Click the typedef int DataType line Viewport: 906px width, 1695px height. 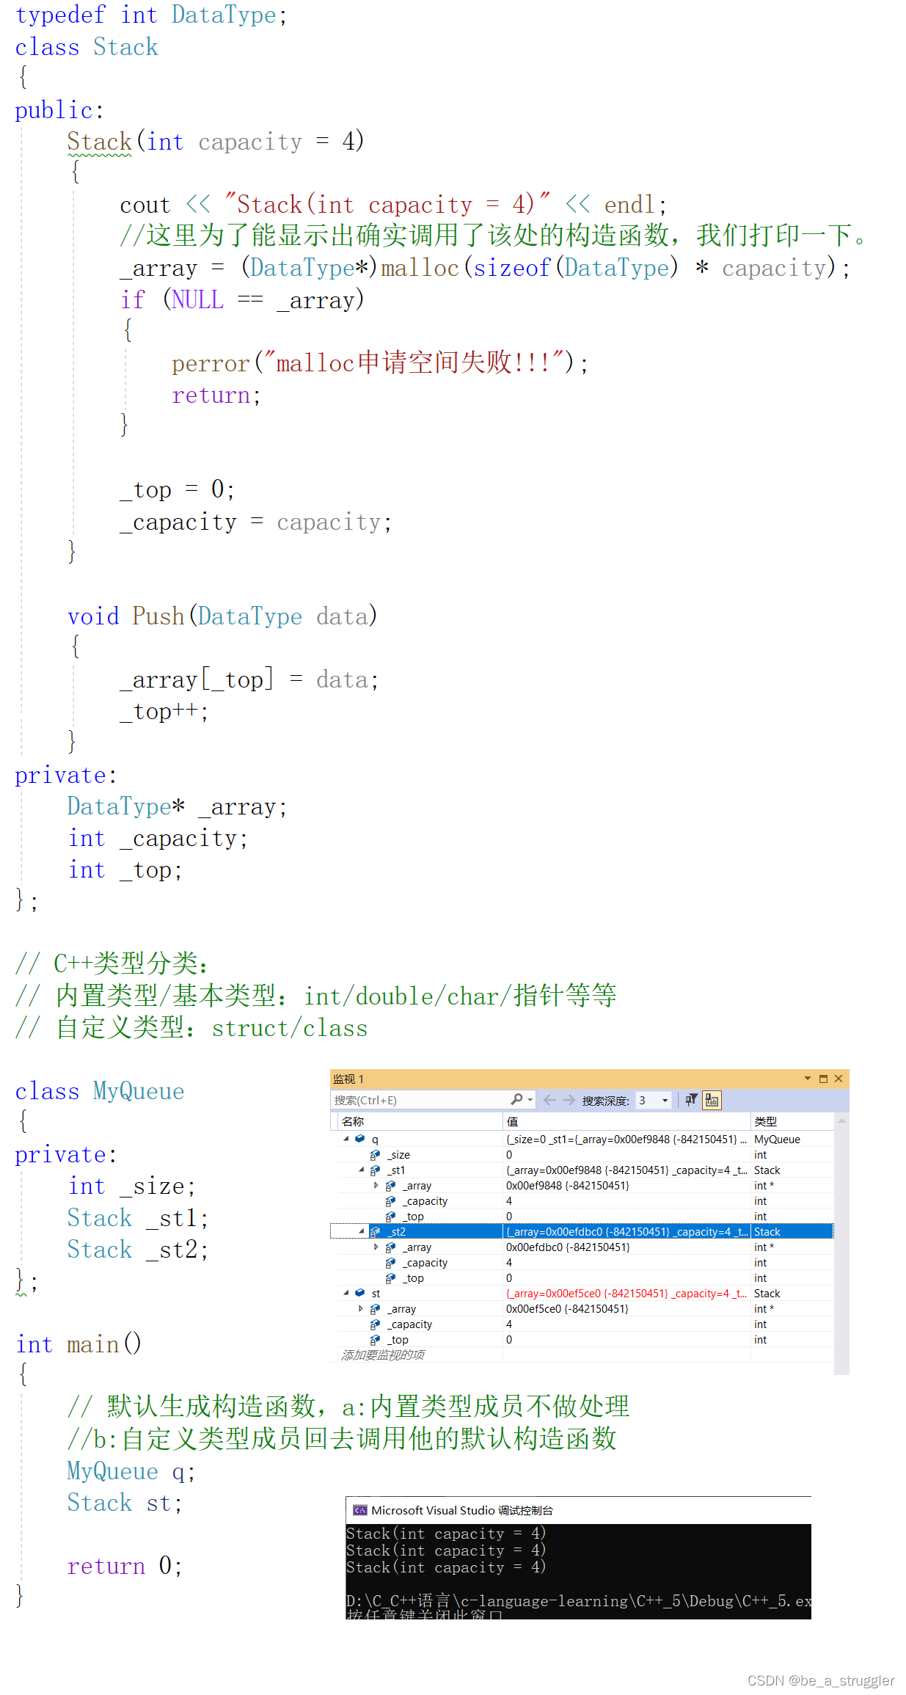point(151,15)
